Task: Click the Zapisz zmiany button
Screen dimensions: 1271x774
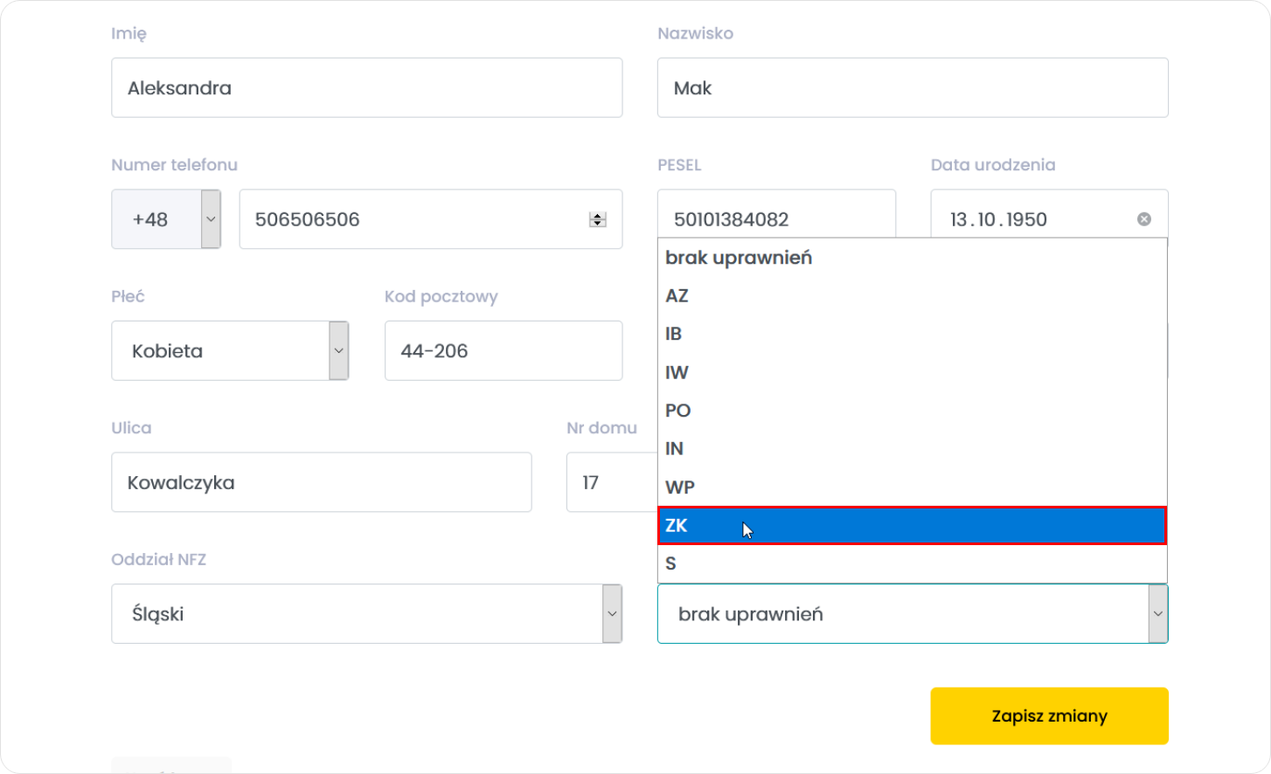Action: coord(1049,715)
